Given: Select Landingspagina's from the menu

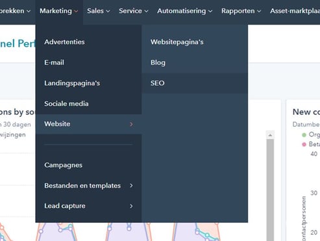Looking at the screenshot, I should [x=89, y=83].
